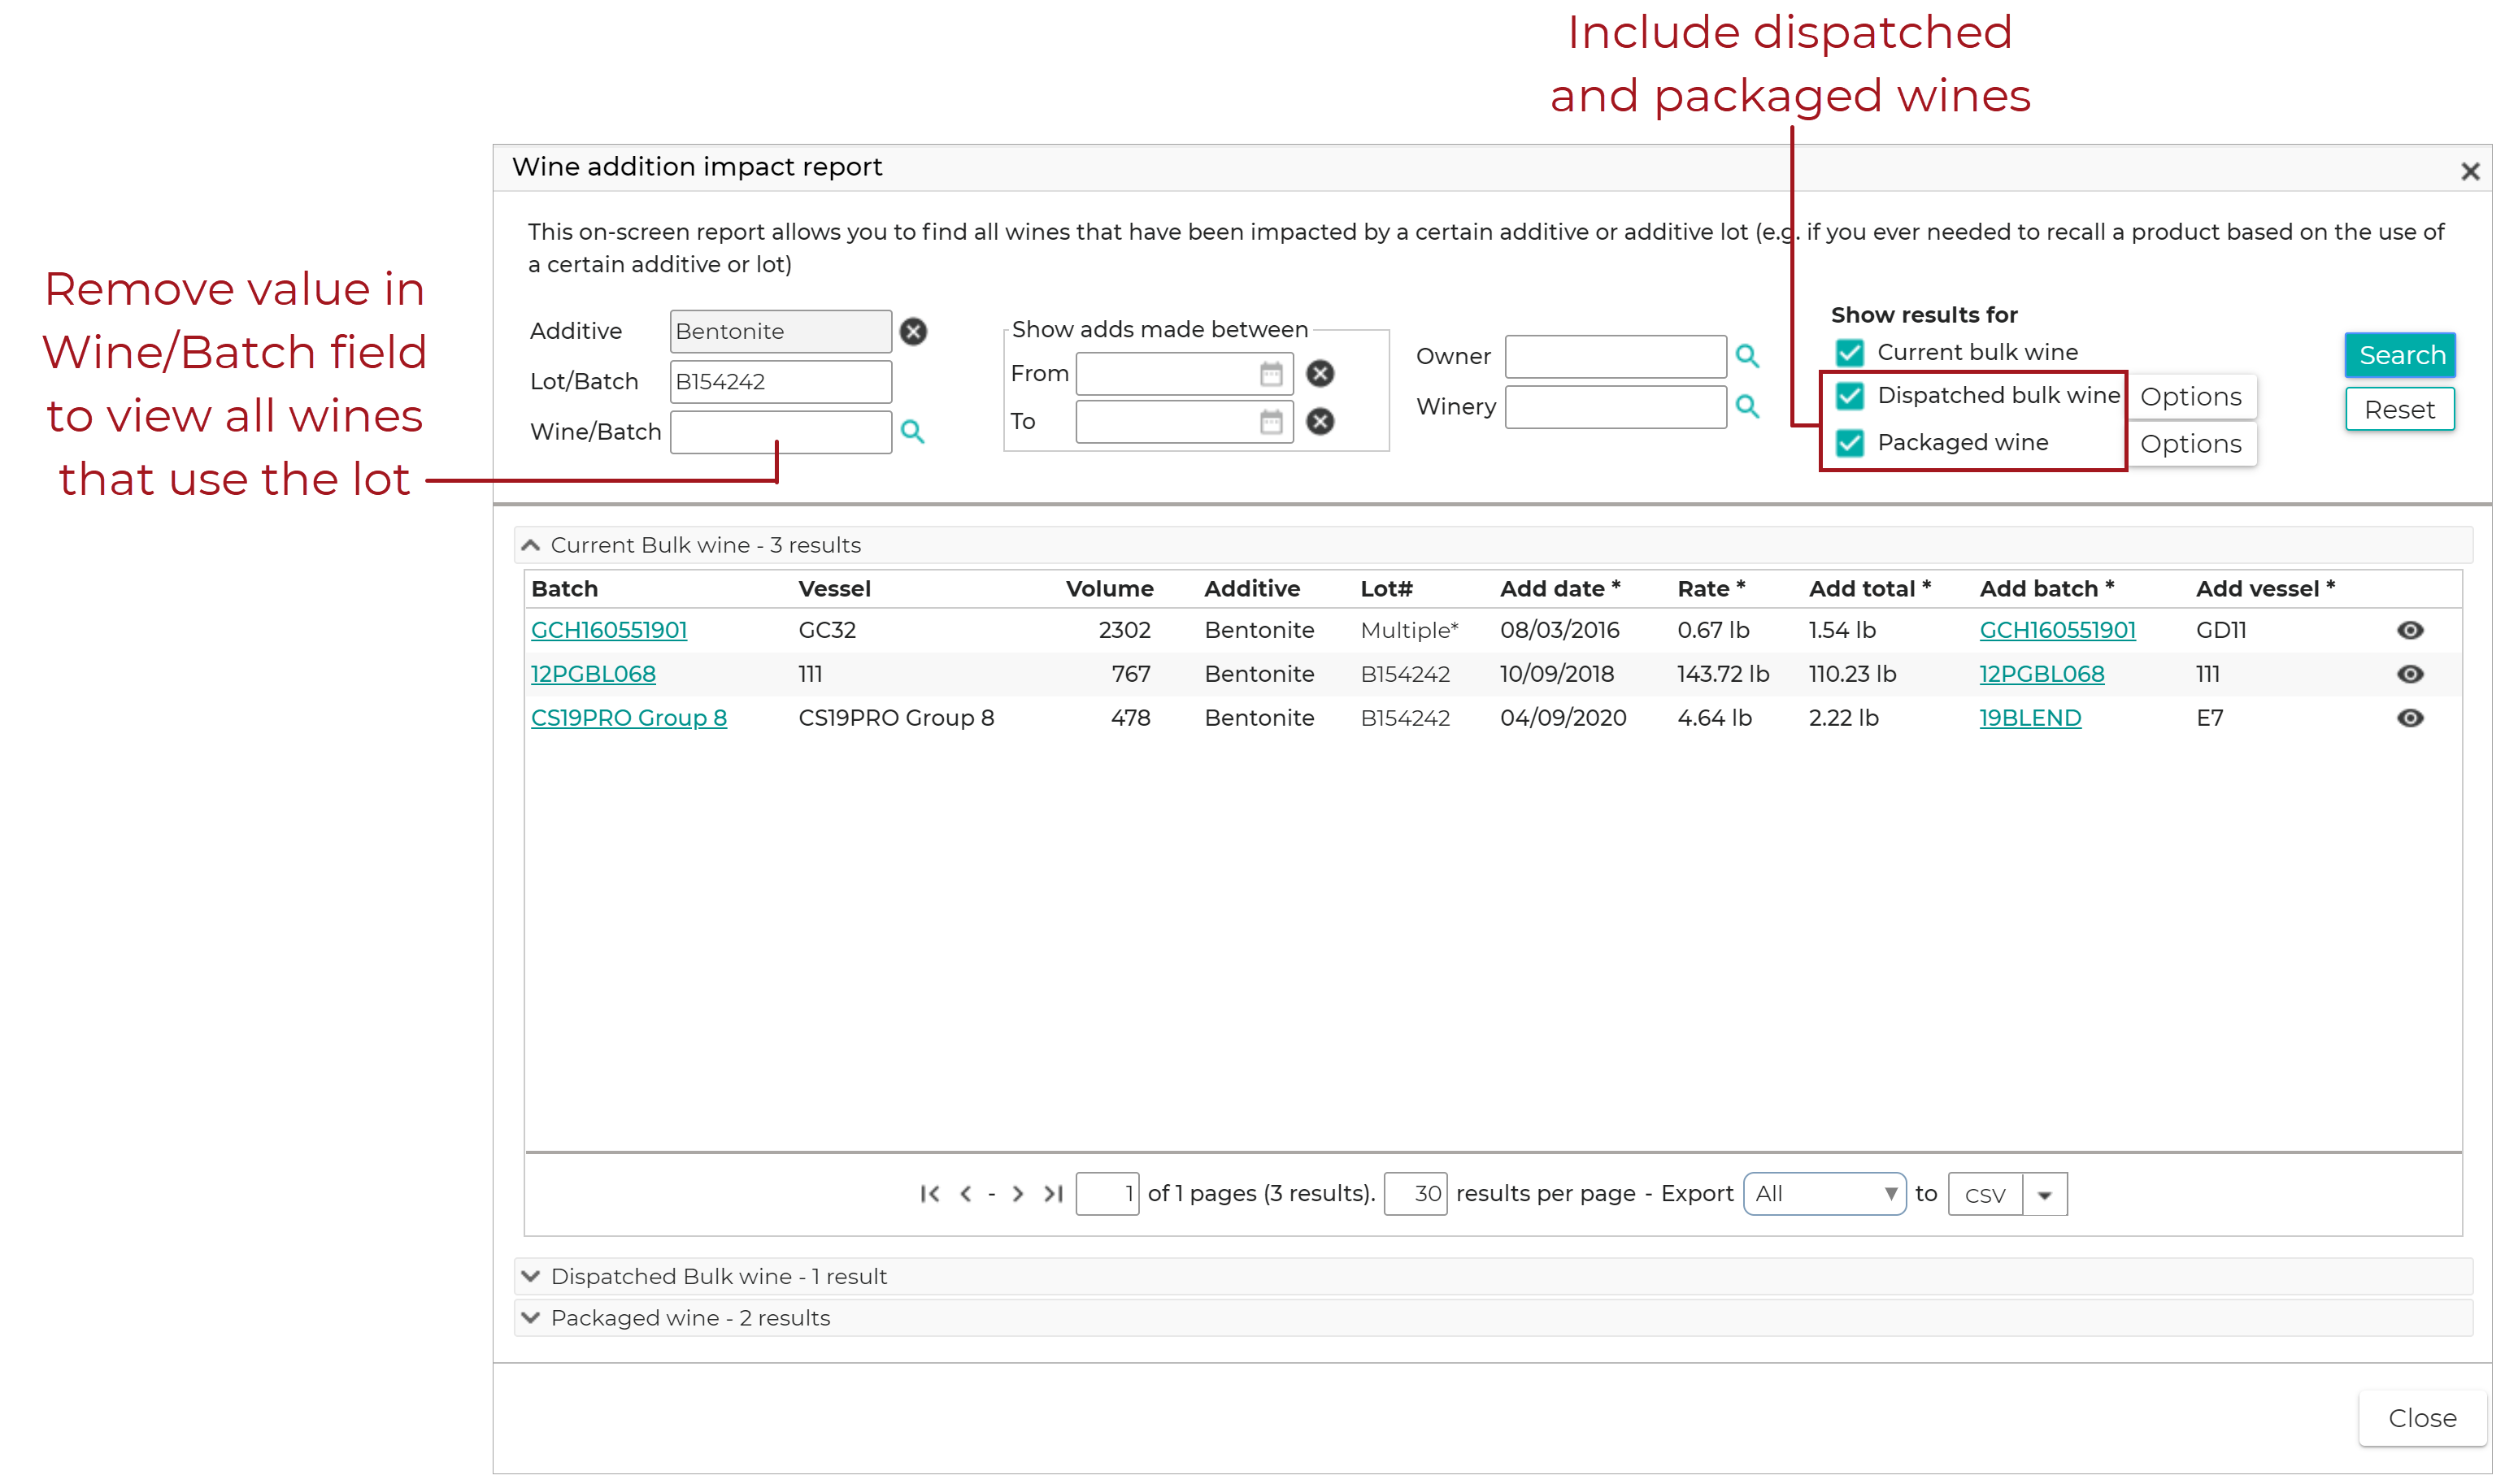Image resolution: width=2505 pixels, height=1484 pixels.
Task: Go to last results page
Action: click(1054, 1194)
